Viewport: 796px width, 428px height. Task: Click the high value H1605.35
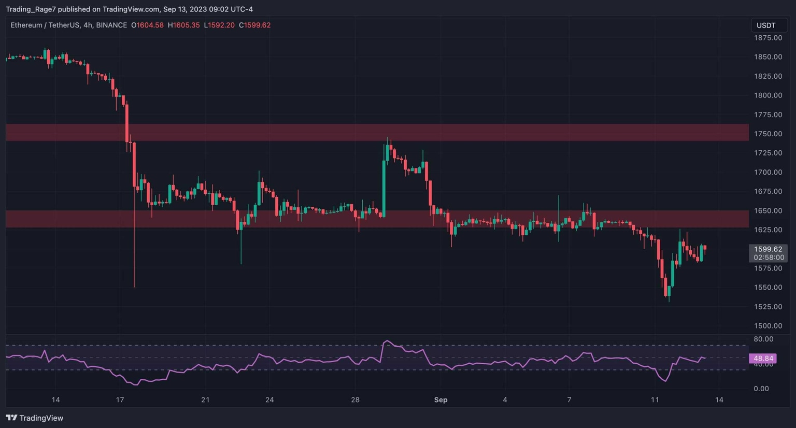pos(183,25)
